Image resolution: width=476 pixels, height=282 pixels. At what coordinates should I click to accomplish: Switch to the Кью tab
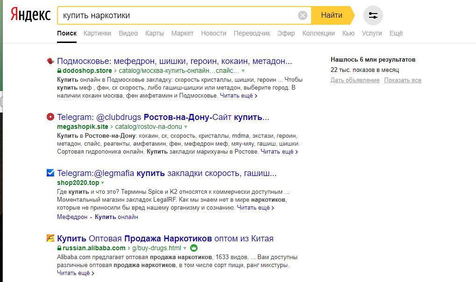(348, 34)
